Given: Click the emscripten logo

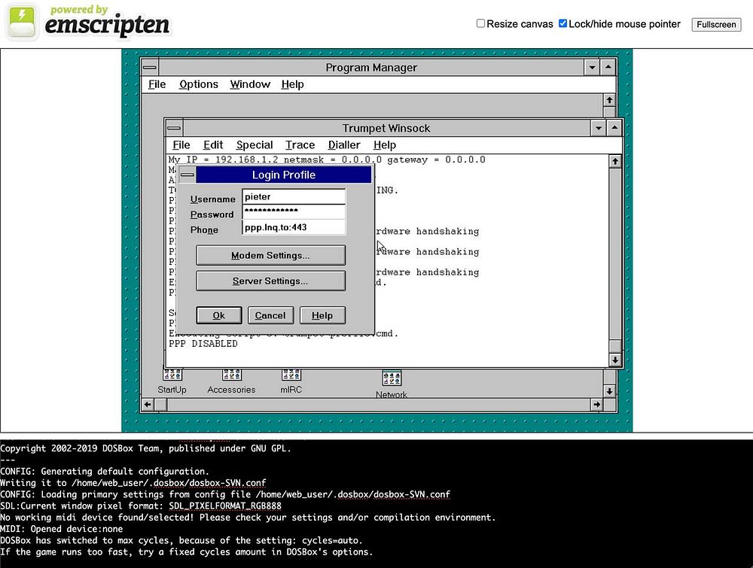Looking at the screenshot, I should tap(89, 22).
